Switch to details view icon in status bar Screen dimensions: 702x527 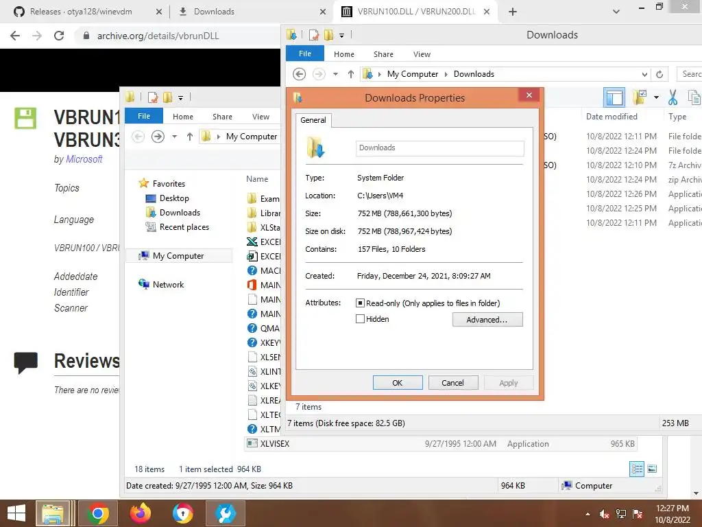(x=637, y=469)
